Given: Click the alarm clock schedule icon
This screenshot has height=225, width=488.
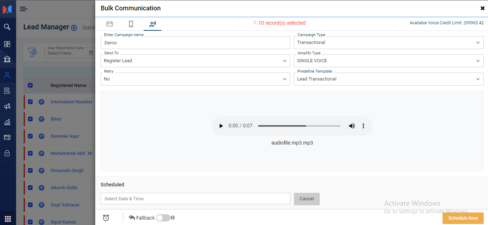Looking at the screenshot, I should [x=106, y=218].
